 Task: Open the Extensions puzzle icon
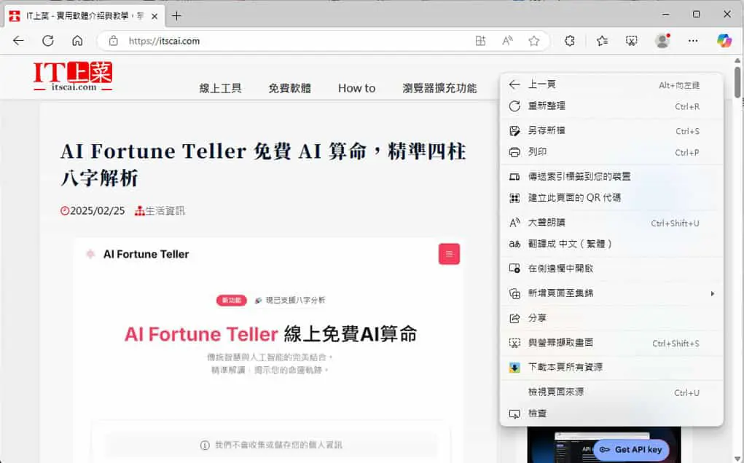click(x=570, y=41)
